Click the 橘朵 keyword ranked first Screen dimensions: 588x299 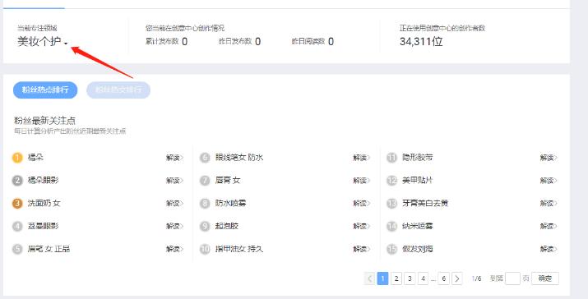(35, 158)
